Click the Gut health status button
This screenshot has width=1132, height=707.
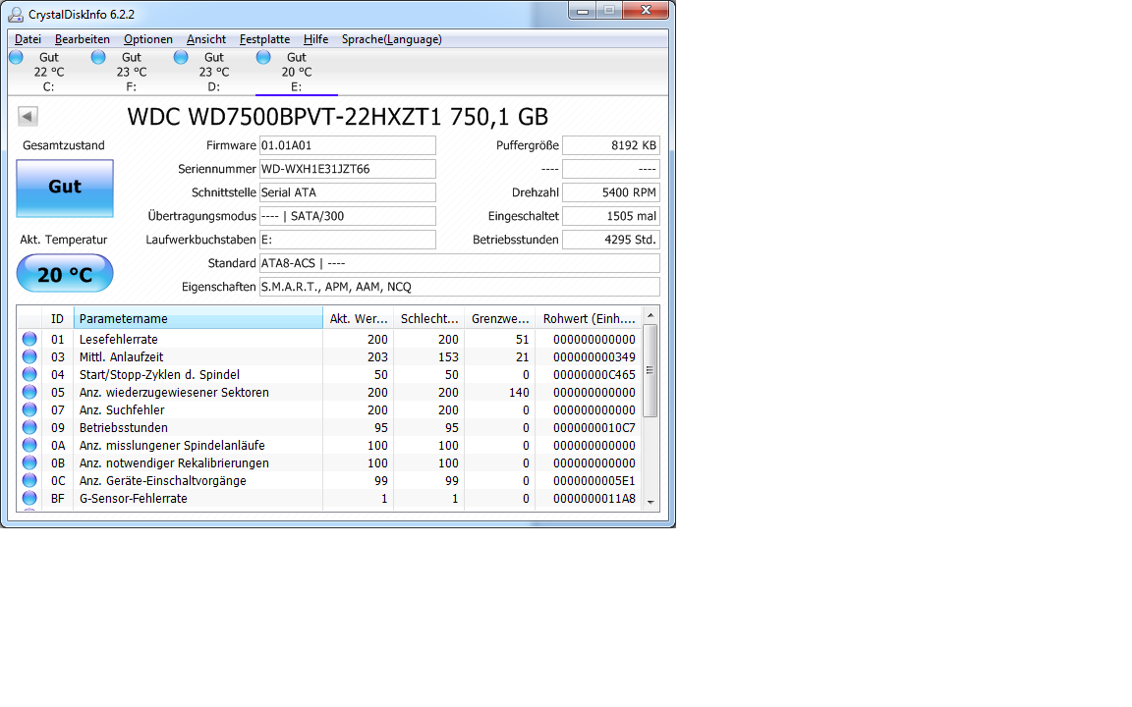pos(65,188)
